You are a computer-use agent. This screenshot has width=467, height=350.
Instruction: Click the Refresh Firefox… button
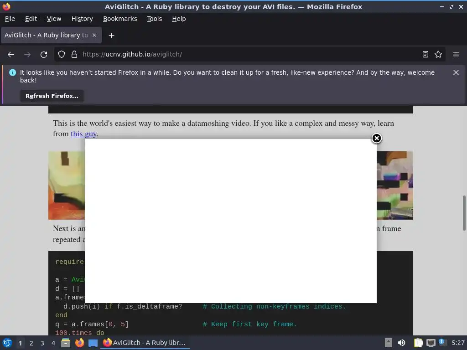pyautogui.click(x=52, y=96)
